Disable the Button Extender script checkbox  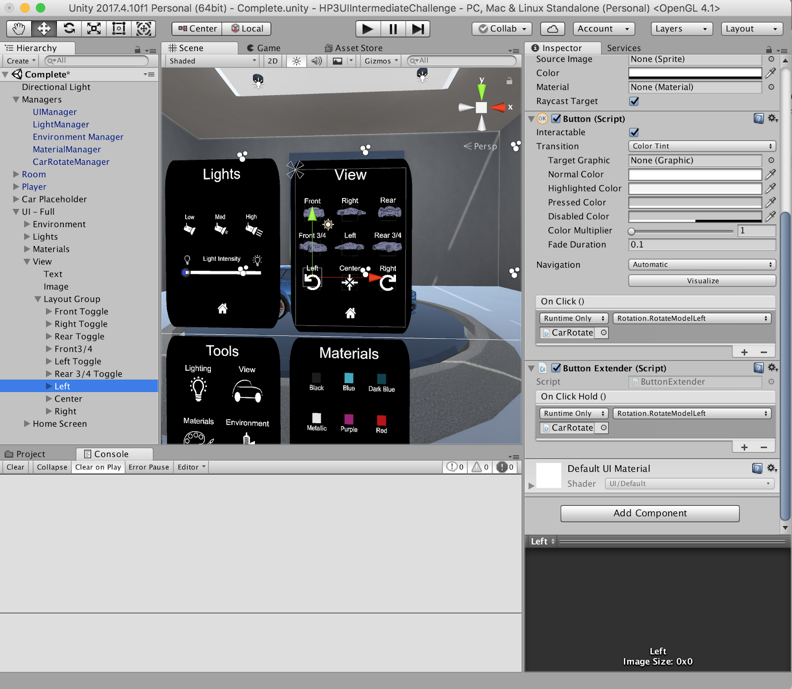click(556, 368)
